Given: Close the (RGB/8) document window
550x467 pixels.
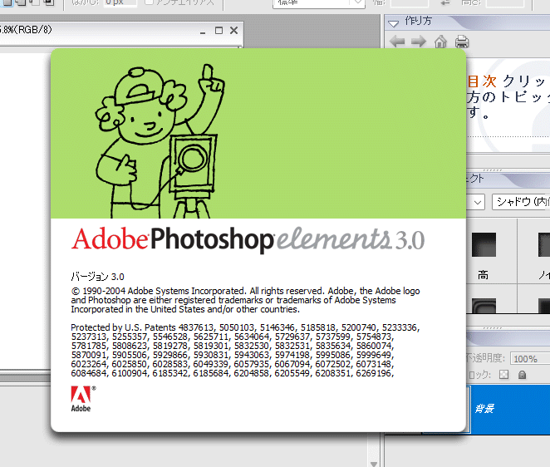Looking at the screenshot, I should tap(234, 31).
